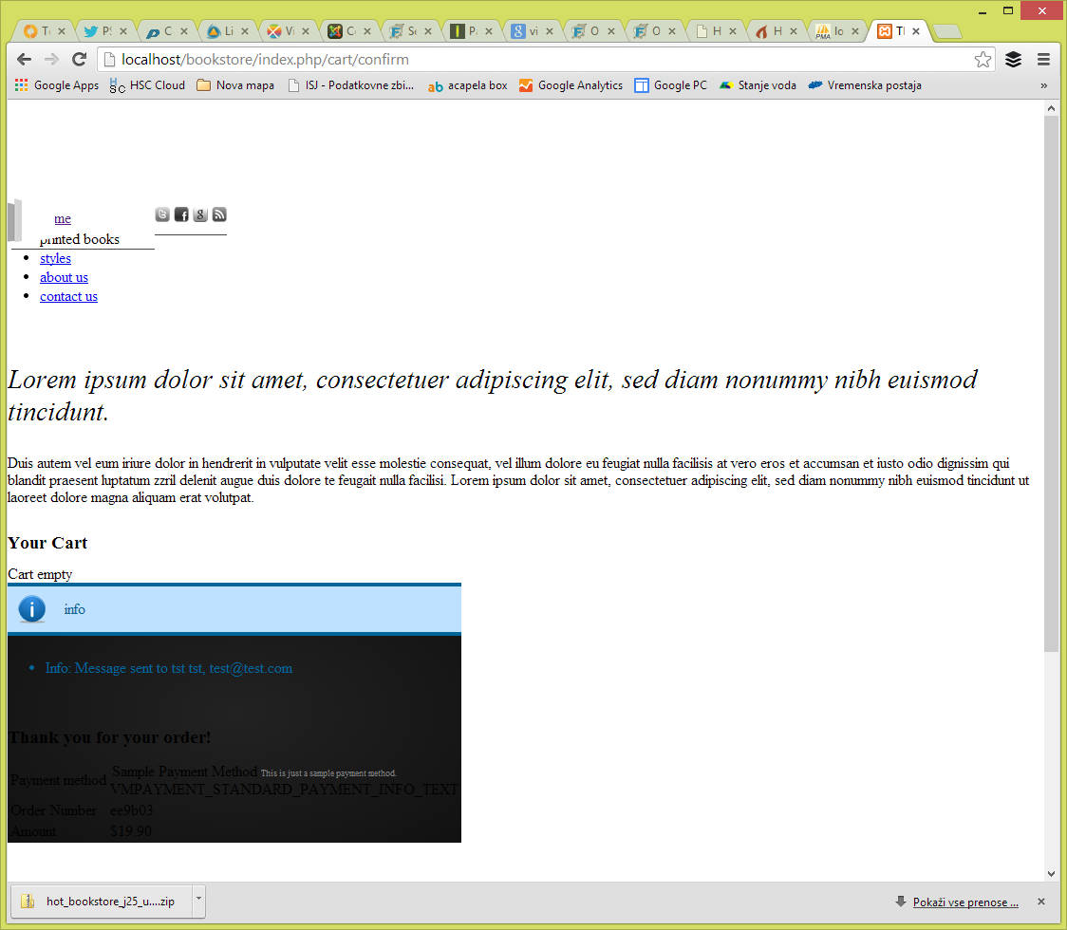
Task: Close the downloads bar
Action: 1041,902
